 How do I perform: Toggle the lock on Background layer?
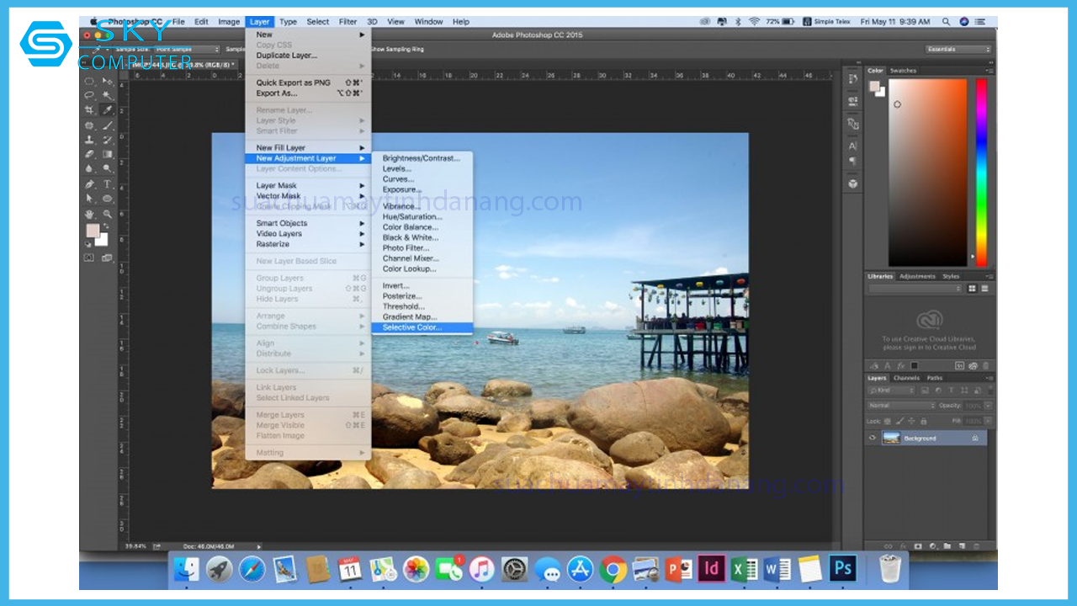coord(975,439)
